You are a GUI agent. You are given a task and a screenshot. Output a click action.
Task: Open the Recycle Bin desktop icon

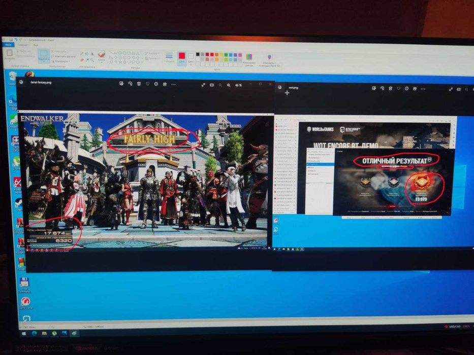[x=12, y=78]
